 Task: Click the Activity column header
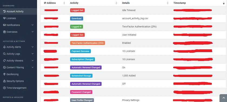(x=74, y=3)
